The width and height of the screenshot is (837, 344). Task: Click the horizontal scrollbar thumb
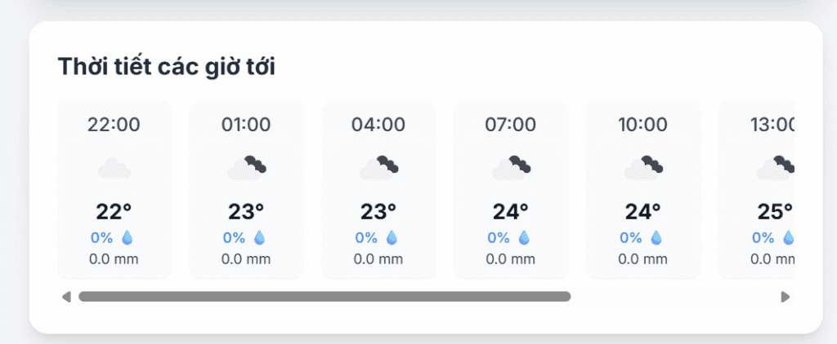click(x=325, y=297)
